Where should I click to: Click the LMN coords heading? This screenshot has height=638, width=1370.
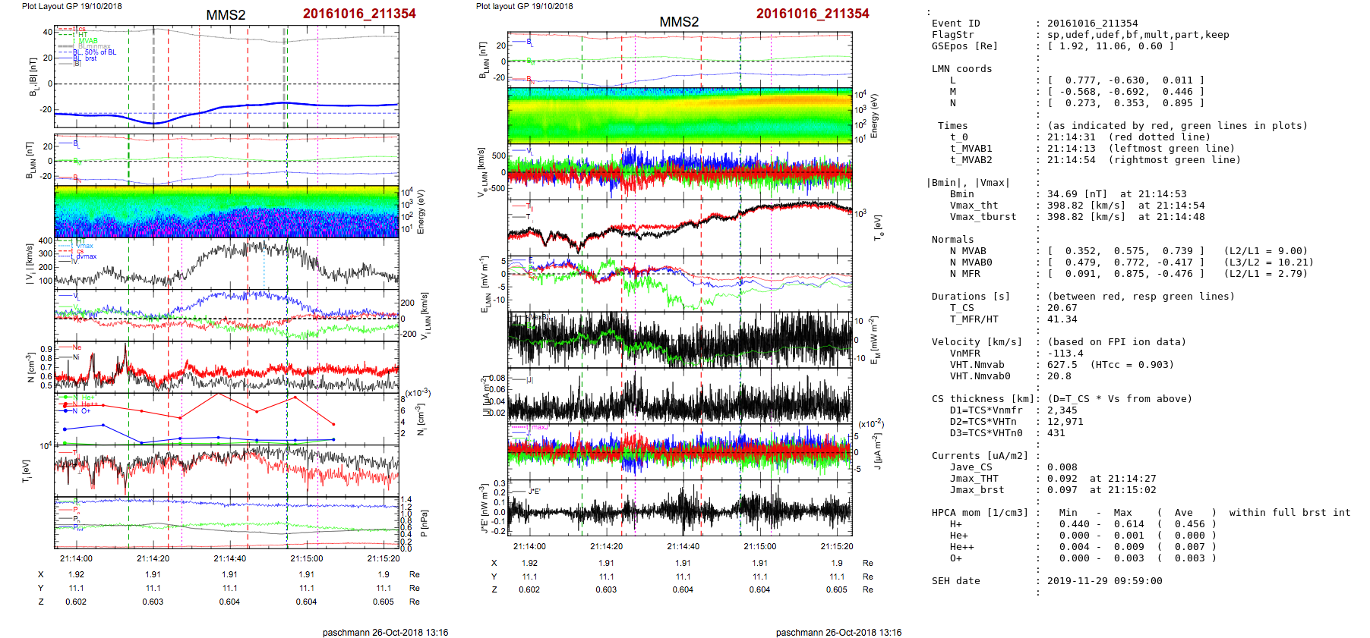[x=961, y=69]
